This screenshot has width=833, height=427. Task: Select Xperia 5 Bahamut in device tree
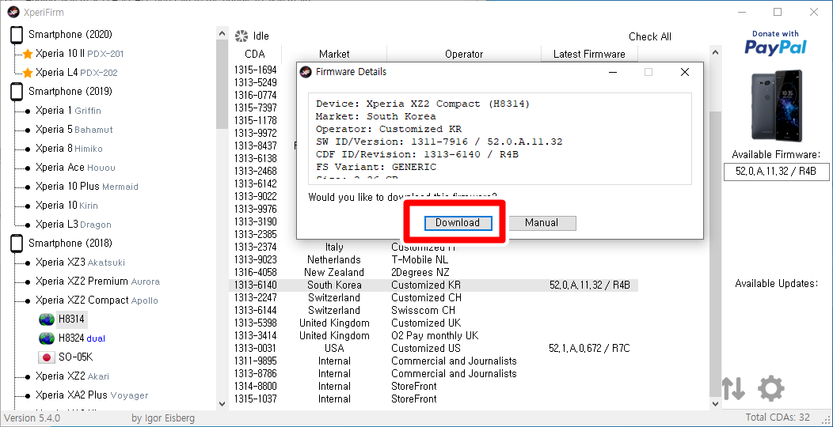(74, 130)
